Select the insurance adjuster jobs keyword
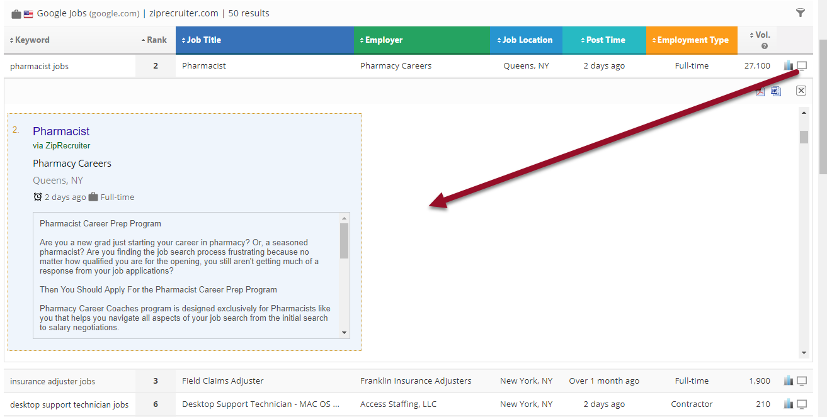The image size is (827, 417). (53, 381)
